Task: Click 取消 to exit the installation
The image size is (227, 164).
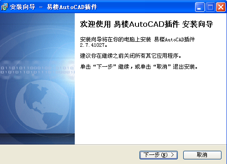Action: (x=202, y=155)
